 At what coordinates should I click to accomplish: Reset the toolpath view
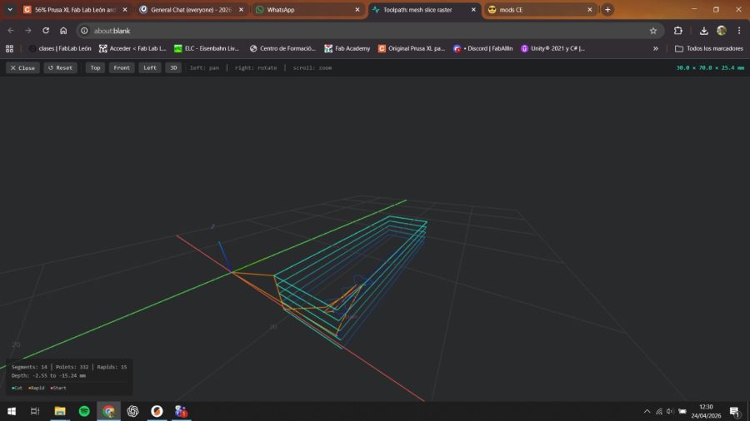pos(60,67)
